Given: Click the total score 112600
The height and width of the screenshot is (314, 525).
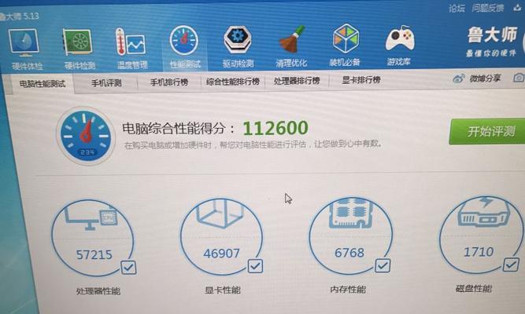Looking at the screenshot, I should coord(275,128).
